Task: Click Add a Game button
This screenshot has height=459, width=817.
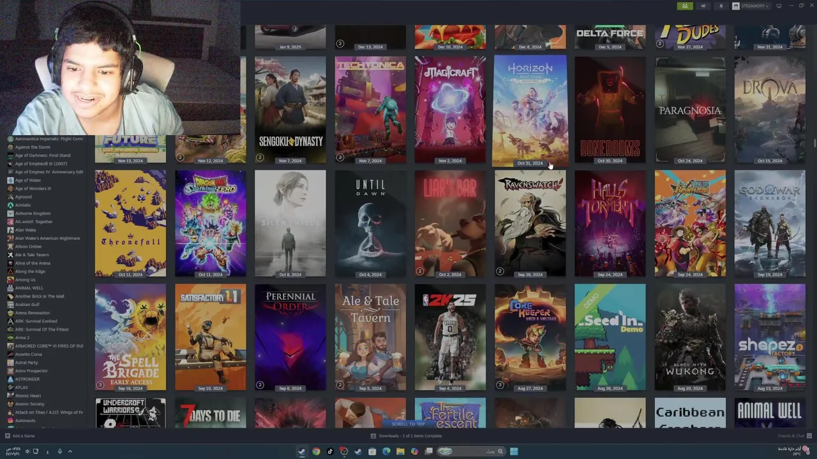Action: [x=20, y=436]
